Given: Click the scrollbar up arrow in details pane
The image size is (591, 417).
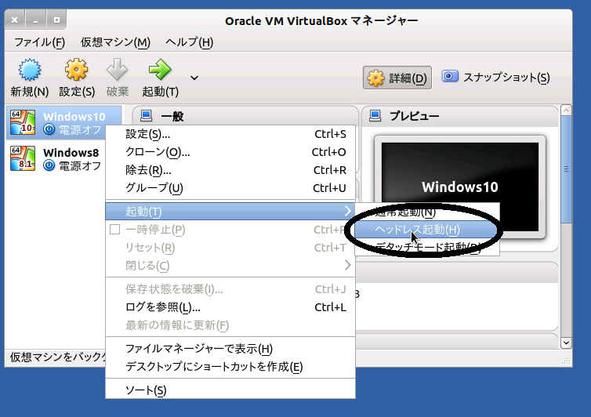Looking at the screenshot, I should pyautogui.click(x=566, y=111).
